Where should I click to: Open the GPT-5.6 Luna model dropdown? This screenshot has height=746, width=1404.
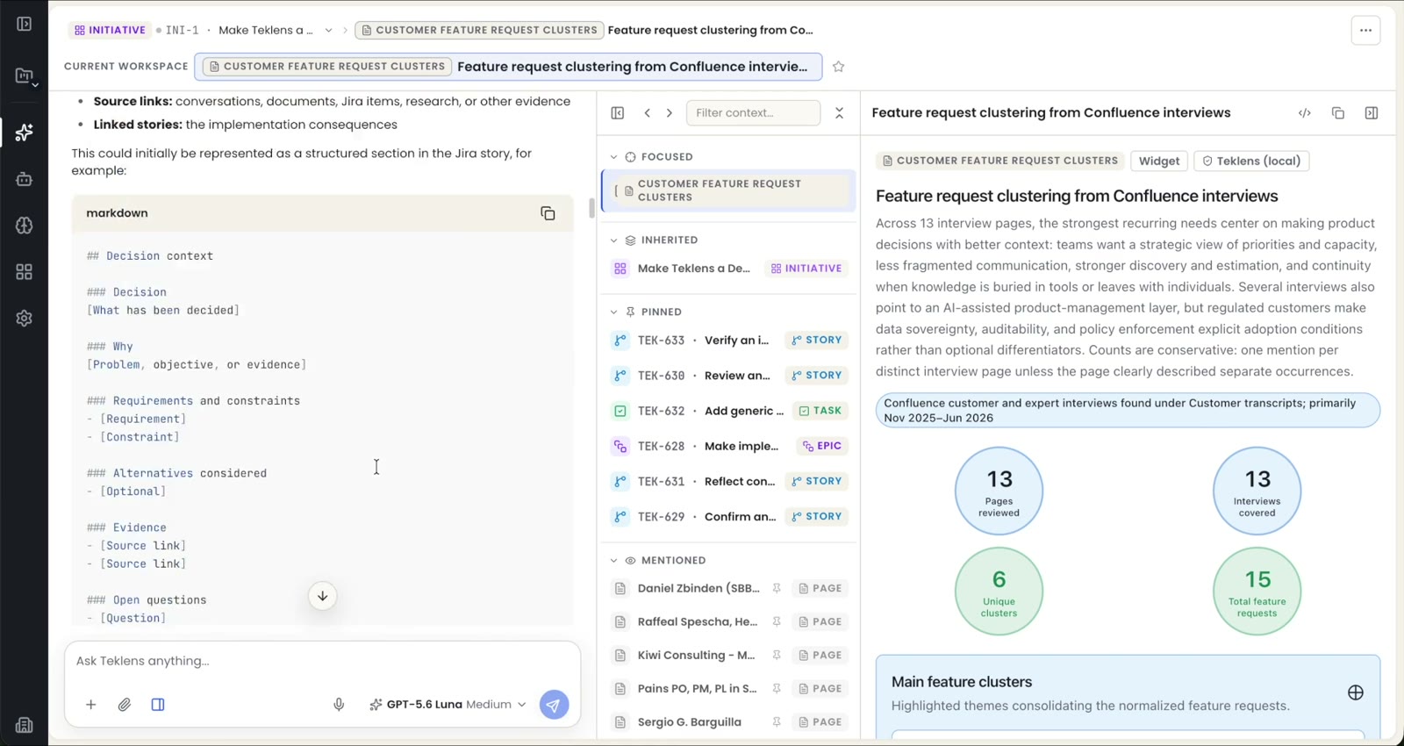448,705
